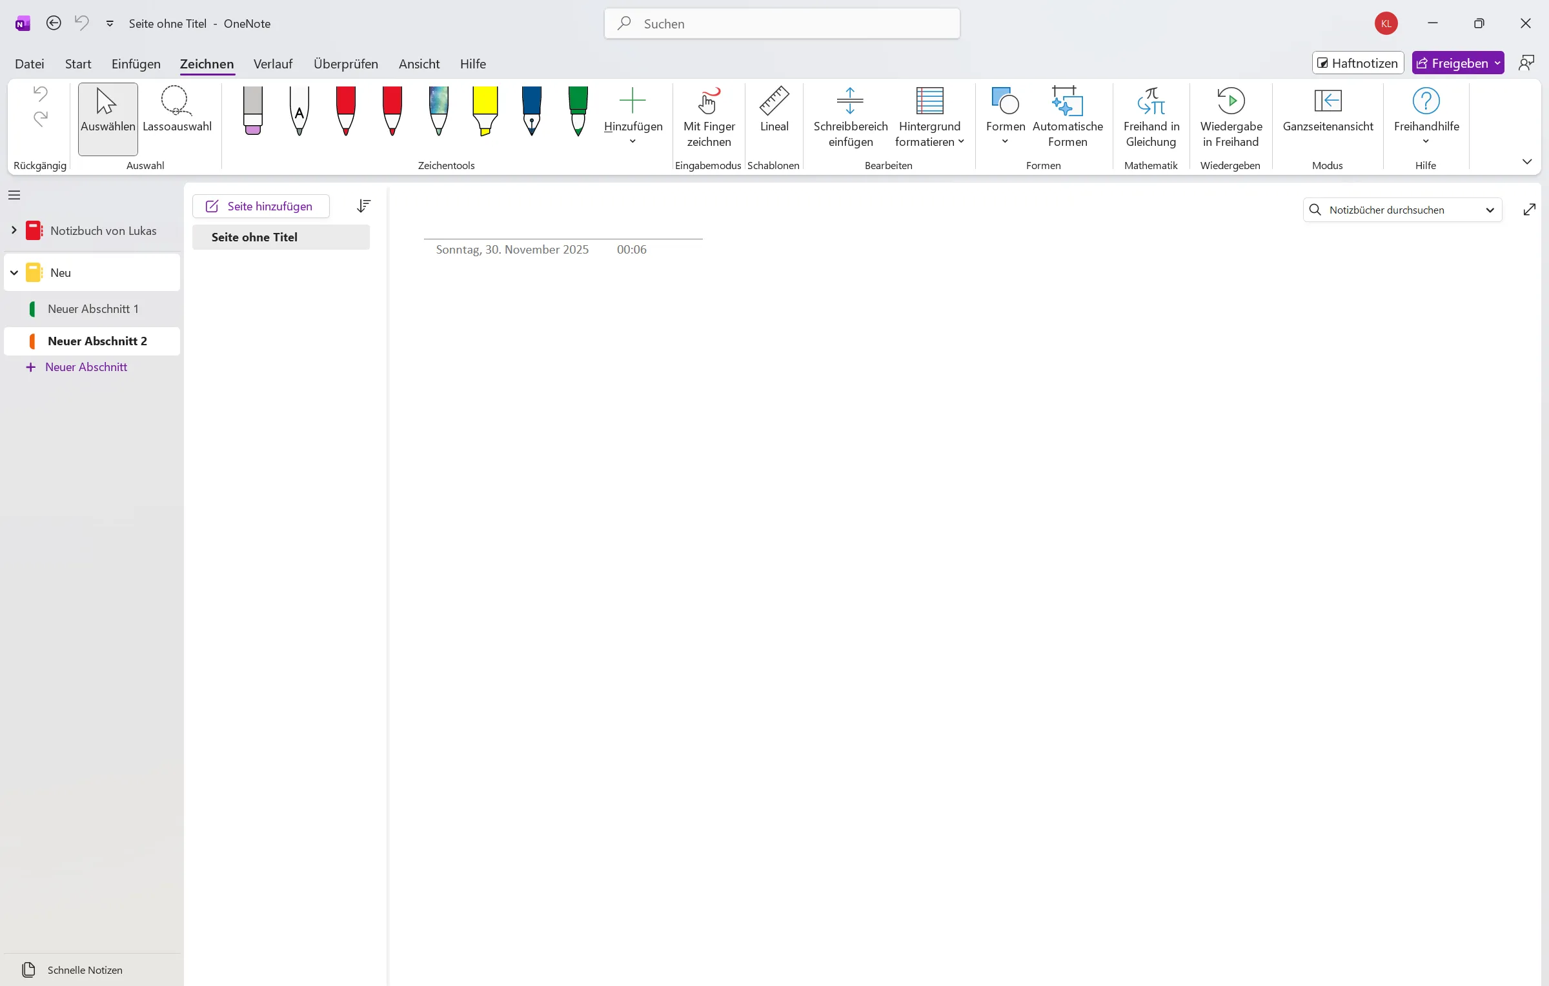Open the Lineal ruler tool
The height and width of the screenshot is (986, 1549).
point(774,116)
